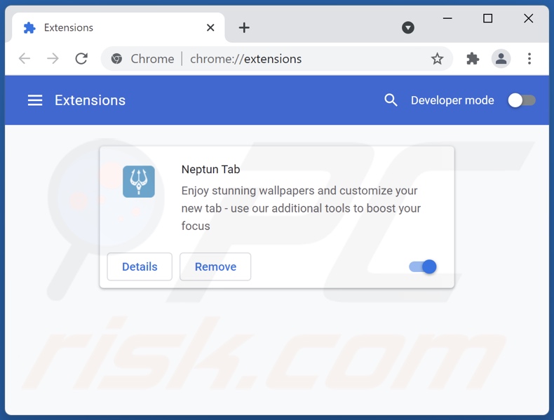Open the Extensions puzzle-piece toolbar menu
Image resolution: width=554 pixels, height=420 pixels.
tap(473, 59)
